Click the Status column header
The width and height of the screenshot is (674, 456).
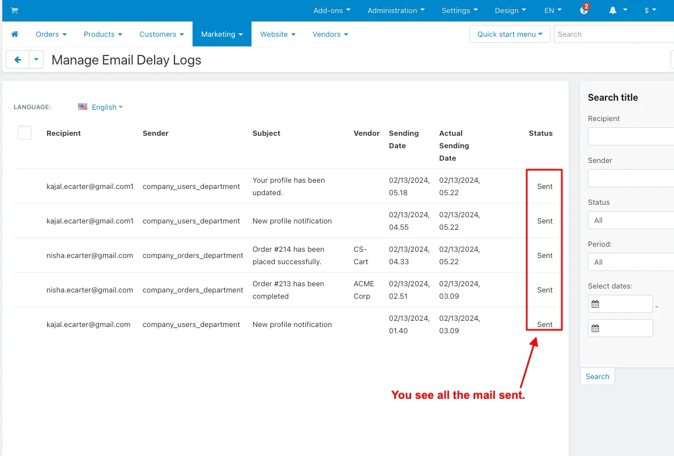pyautogui.click(x=541, y=133)
